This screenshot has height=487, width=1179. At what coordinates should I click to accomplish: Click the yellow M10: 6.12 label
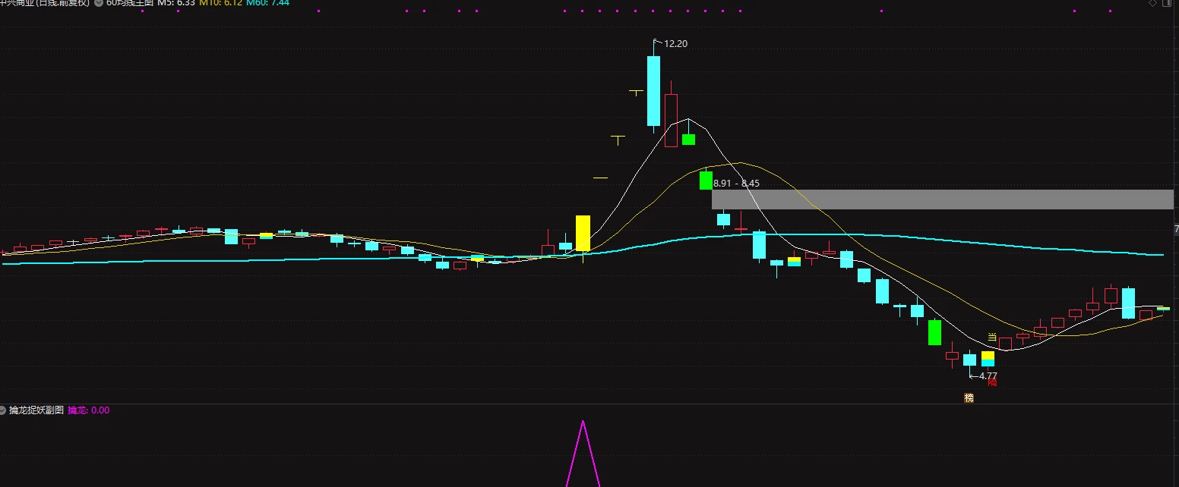[x=220, y=3]
